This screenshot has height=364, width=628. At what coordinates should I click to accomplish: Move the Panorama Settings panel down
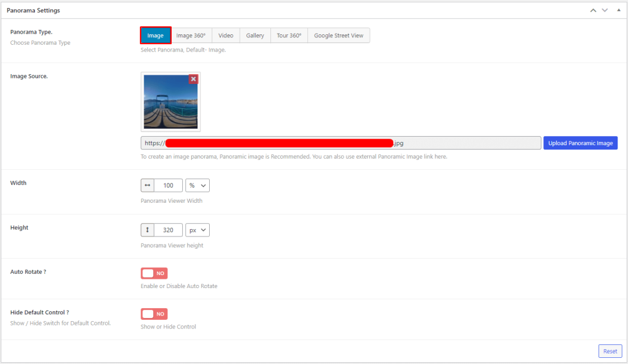(x=605, y=10)
